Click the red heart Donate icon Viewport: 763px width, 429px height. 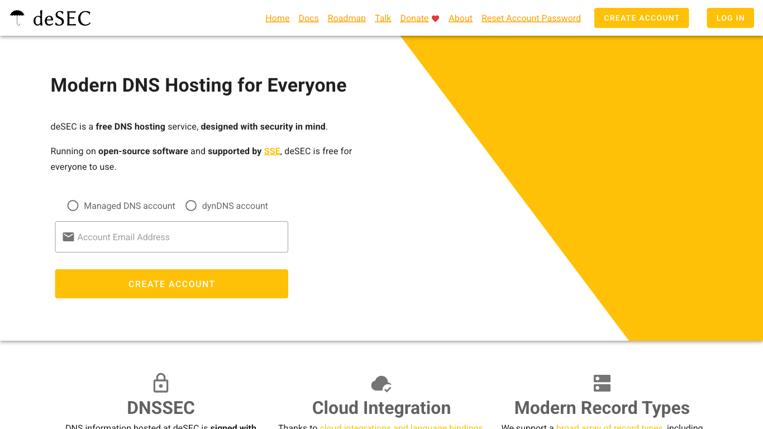436,18
